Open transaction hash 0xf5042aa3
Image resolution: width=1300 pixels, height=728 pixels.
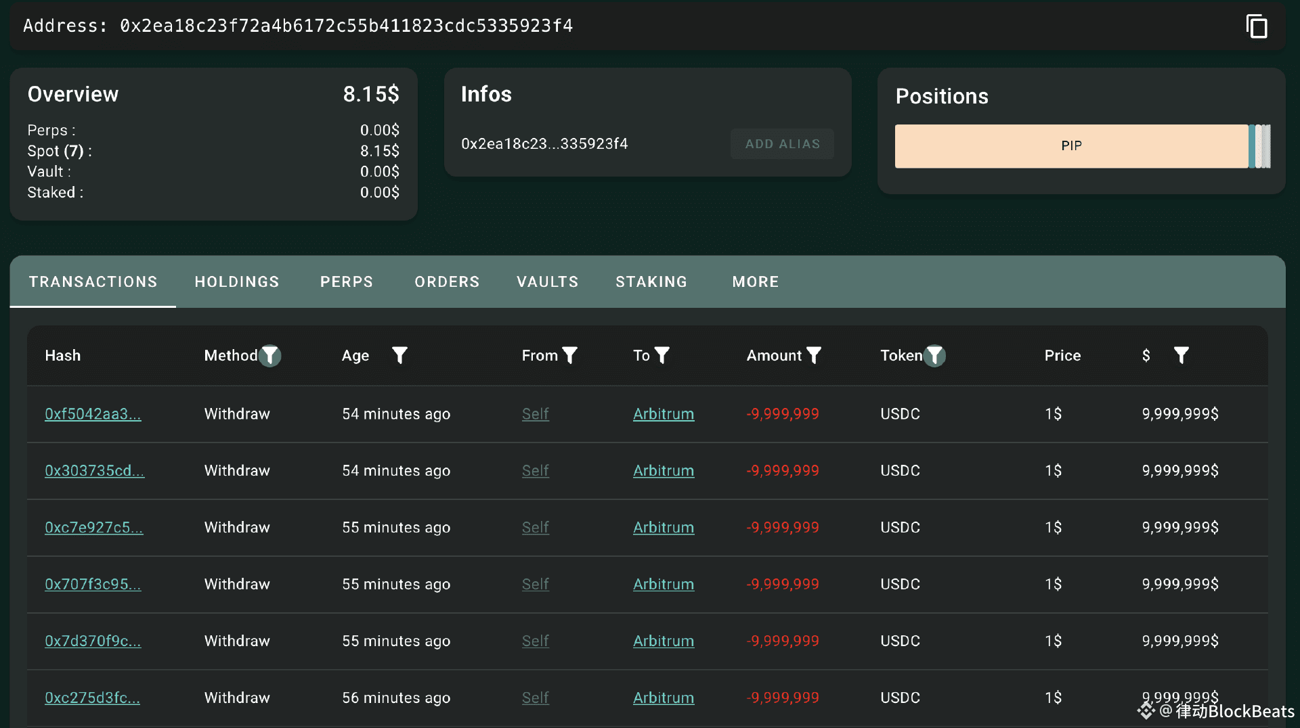[x=93, y=414]
